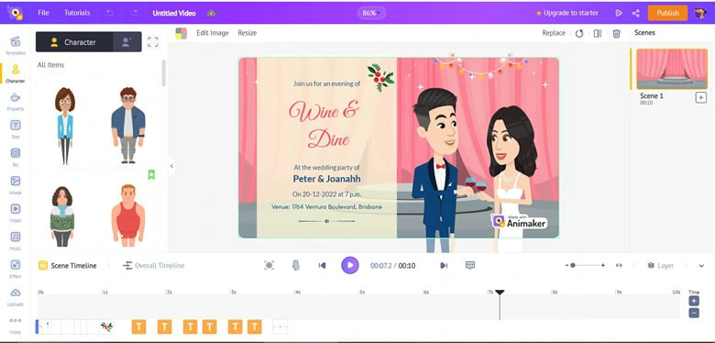Click the Untitled Video title field
This screenshot has width=715, height=343.
pyautogui.click(x=174, y=13)
